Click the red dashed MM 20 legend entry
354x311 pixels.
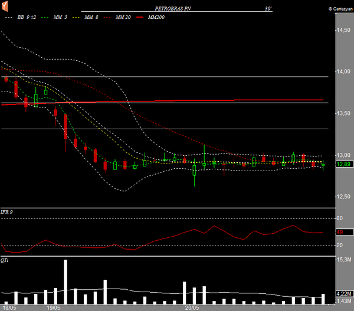click(x=123, y=19)
